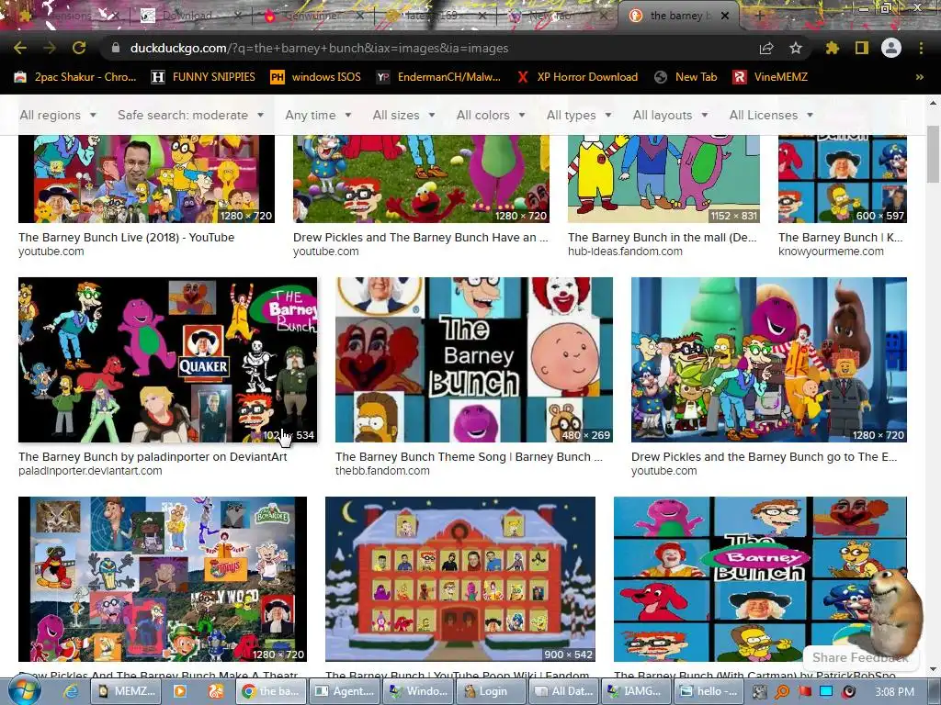Viewport: 941px width, 705px height.
Task: Expand the Safe search: moderate dropdown
Action: (x=190, y=115)
